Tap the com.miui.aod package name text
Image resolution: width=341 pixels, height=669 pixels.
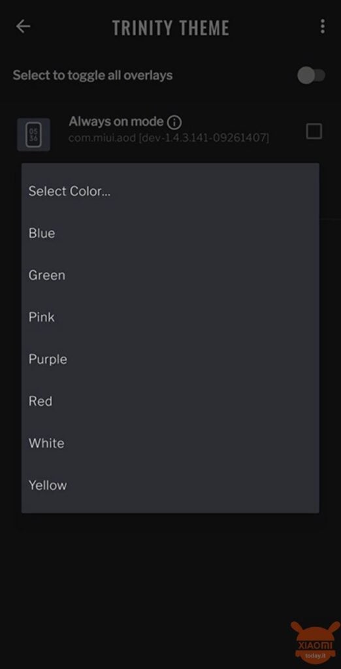point(169,139)
